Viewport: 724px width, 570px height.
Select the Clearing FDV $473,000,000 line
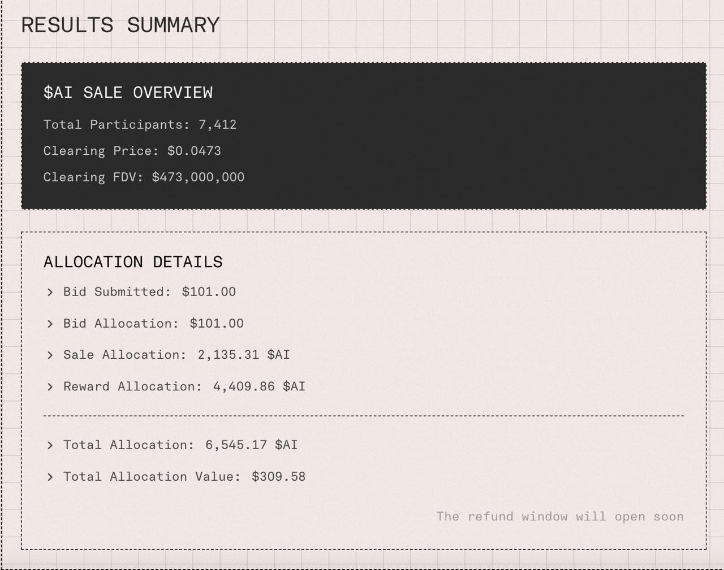[x=144, y=177]
